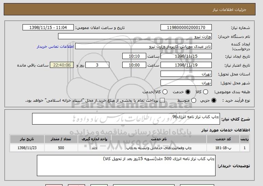Click the need date cell 1398/11/23
The image size is (263, 186).
[x=27, y=148]
